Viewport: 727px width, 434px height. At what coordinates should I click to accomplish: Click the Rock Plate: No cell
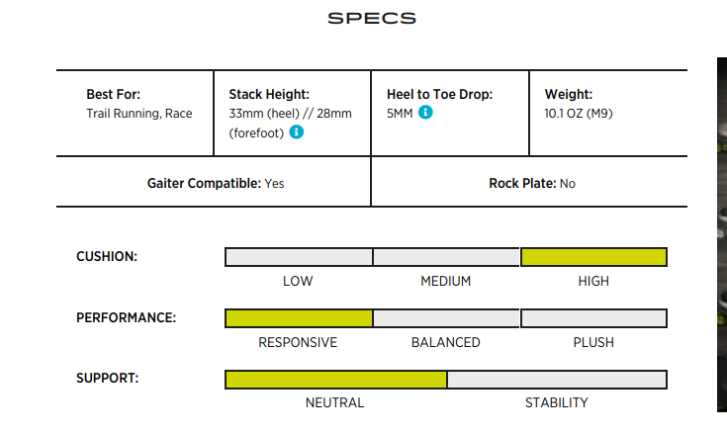click(x=531, y=183)
